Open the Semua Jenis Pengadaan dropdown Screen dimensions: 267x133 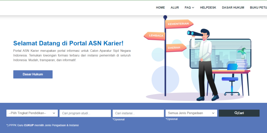pyautogui.click(x=191, y=113)
